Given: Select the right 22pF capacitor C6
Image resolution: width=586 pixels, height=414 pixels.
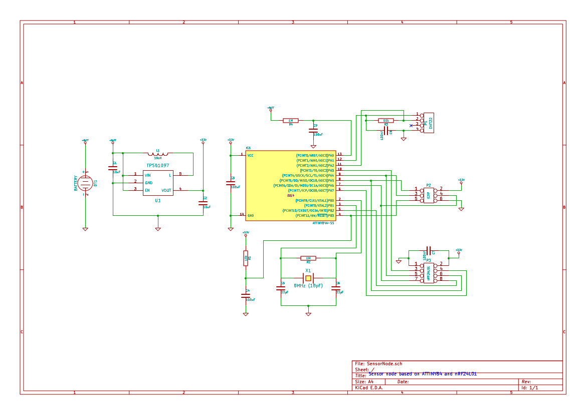Looking at the screenshot, I should click(336, 288).
